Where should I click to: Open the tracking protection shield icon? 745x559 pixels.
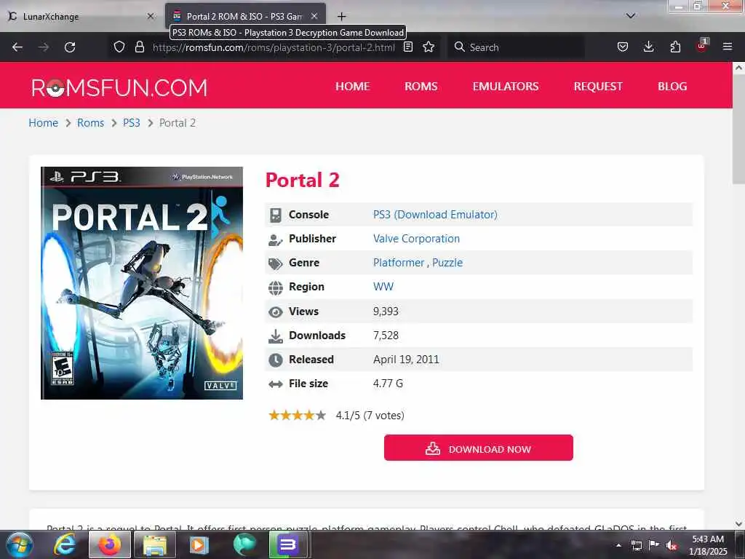pyautogui.click(x=119, y=47)
